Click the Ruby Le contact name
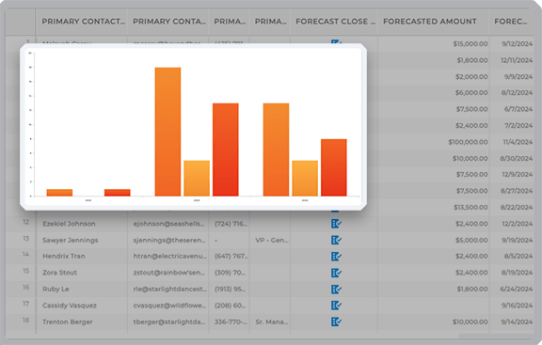 56,289
